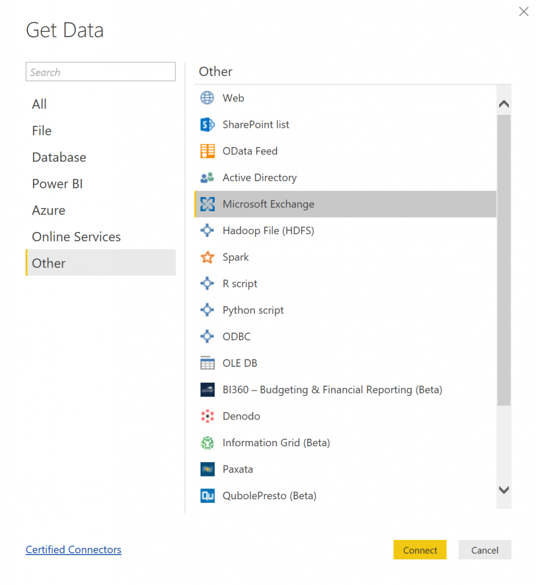Close the Get Data dialog
538x585 pixels.
tap(523, 11)
